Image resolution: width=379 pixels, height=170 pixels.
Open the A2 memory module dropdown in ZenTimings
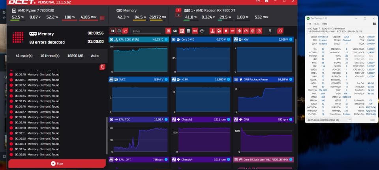329,120
